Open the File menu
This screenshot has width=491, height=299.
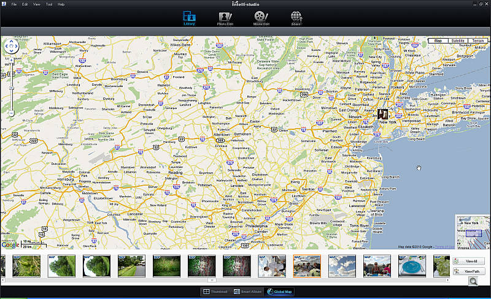pos(14,4)
